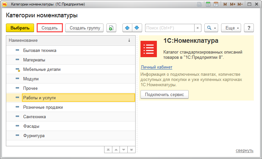Open the calculator icon in title bar
The width and height of the screenshot is (262, 159).
coord(208,4)
